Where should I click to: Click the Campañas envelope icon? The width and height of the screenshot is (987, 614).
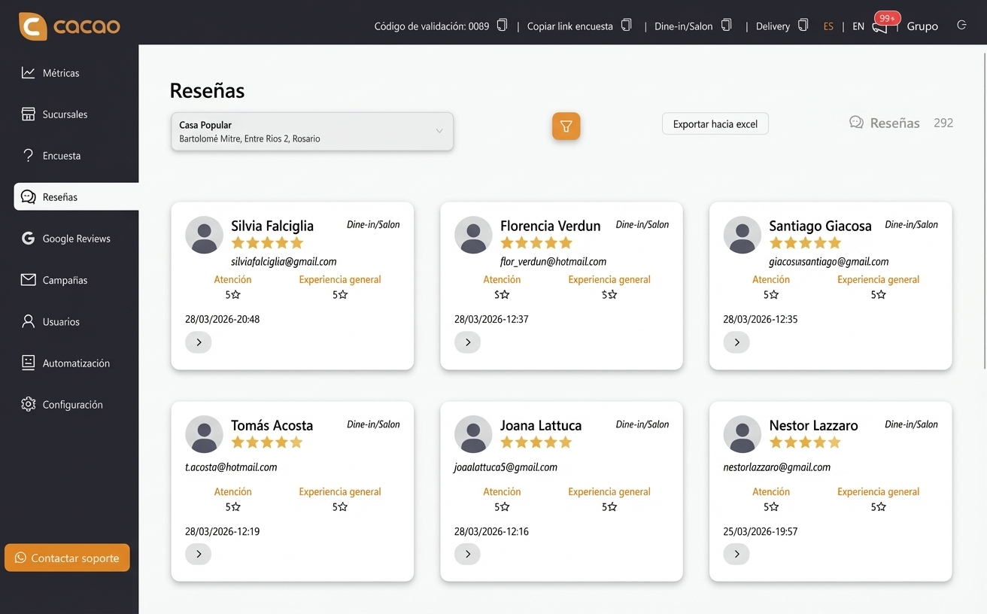point(28,279)
